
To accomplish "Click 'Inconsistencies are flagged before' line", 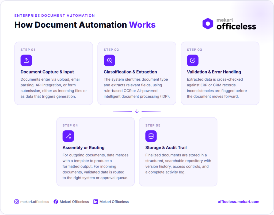I will (217, 91).
